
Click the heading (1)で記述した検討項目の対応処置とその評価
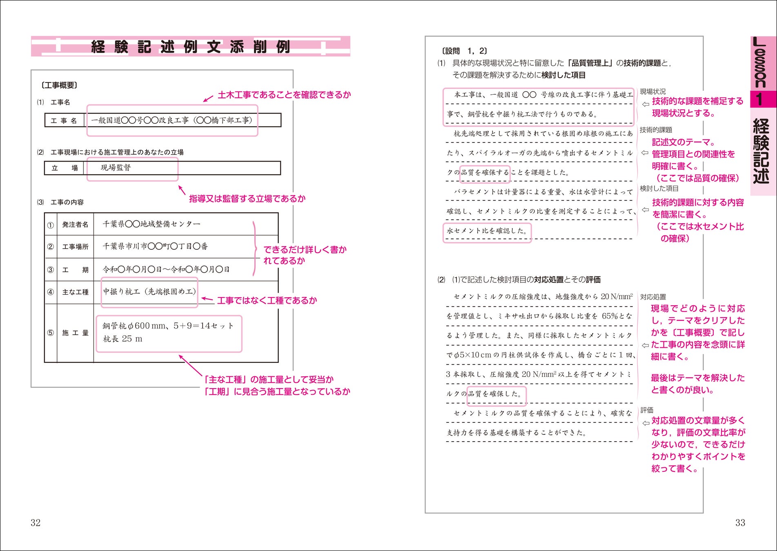coord(526,280)
